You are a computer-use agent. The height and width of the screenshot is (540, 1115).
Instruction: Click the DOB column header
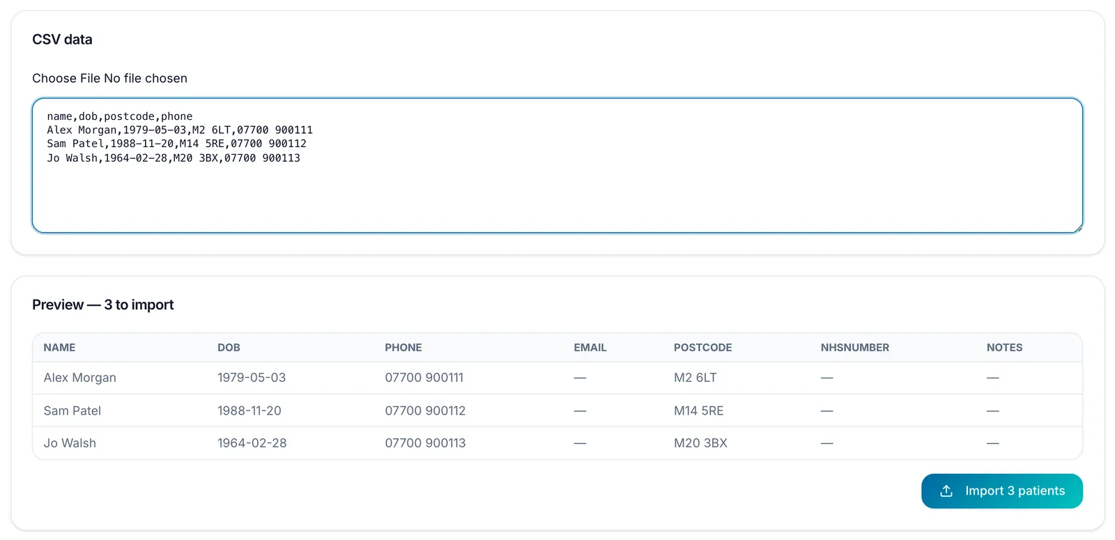click(229, 348)
